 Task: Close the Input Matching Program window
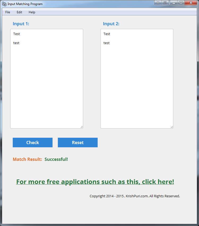pyautogui.click(x=191, y=3)
